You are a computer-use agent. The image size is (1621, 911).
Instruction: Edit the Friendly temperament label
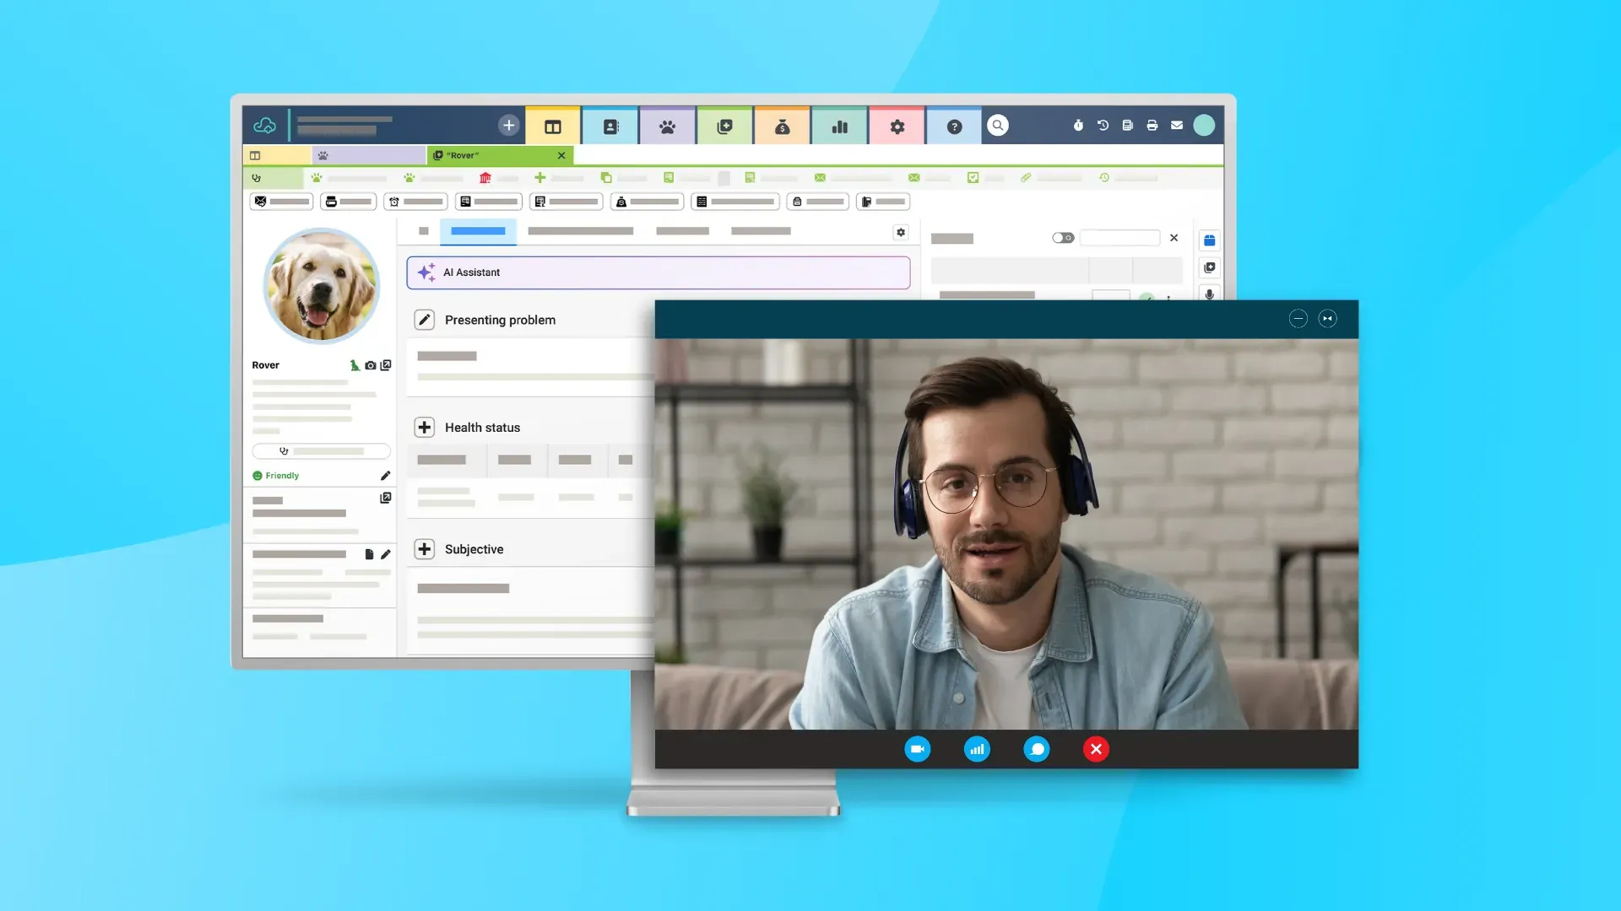(385, 476)
